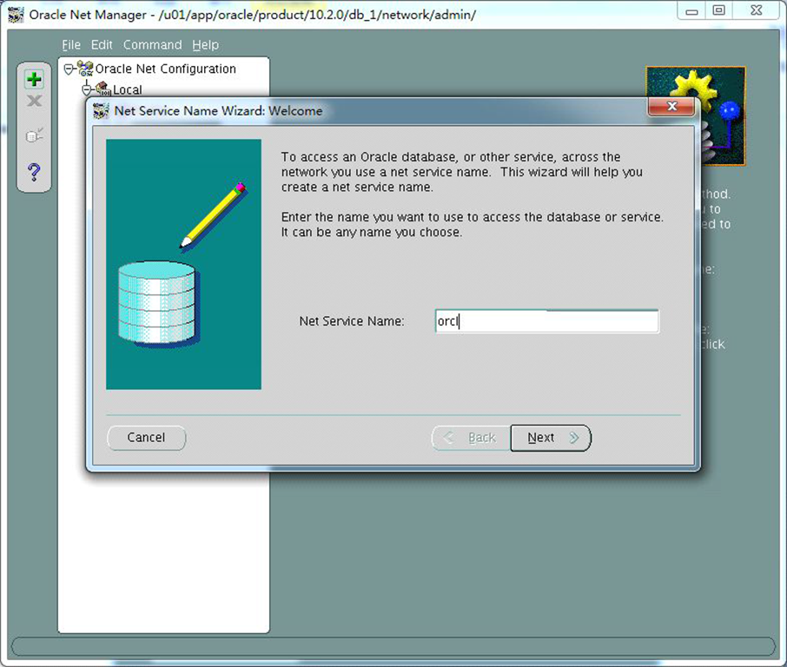
Task: Click the Back button in wizard
Action: click(471, 438)
